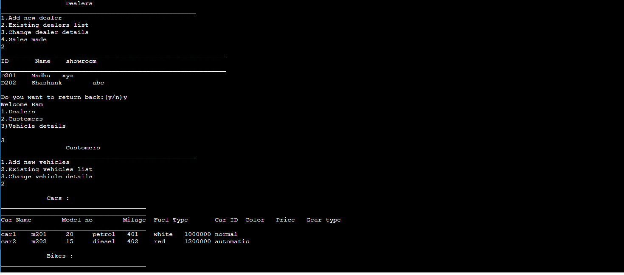This screenshot has width=624, height=275.
Task: Click dealer name 'Madhu'
Action: (x=41, y=76)
